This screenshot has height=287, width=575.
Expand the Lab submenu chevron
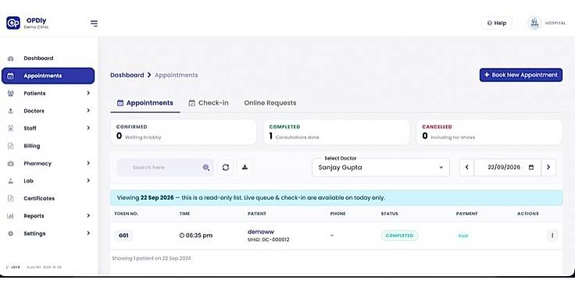point(88,180)
